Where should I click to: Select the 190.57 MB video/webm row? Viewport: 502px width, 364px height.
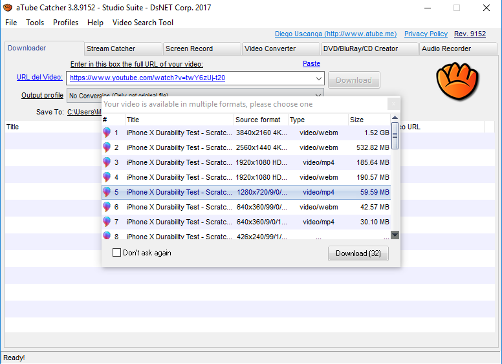click(246, 177)
